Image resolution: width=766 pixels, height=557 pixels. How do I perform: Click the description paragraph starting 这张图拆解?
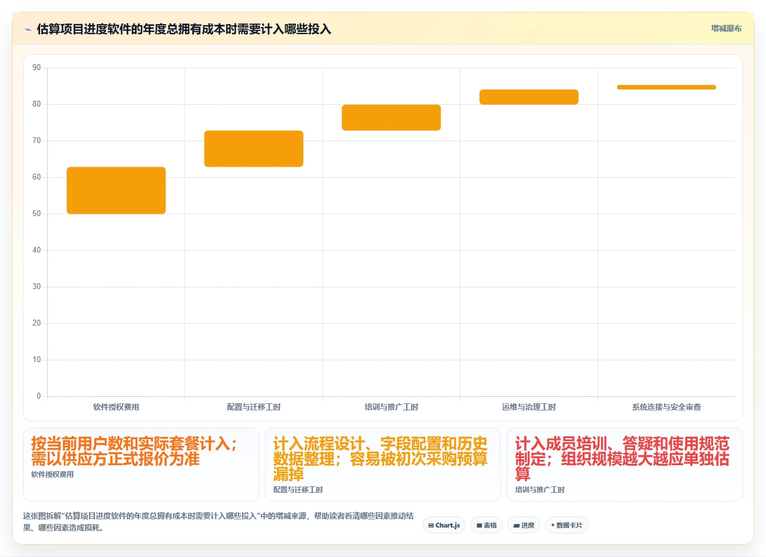click(x=218, y=522)
